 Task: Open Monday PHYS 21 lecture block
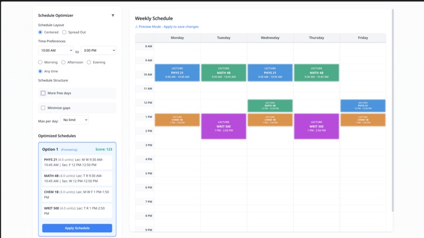click(177, 73)
